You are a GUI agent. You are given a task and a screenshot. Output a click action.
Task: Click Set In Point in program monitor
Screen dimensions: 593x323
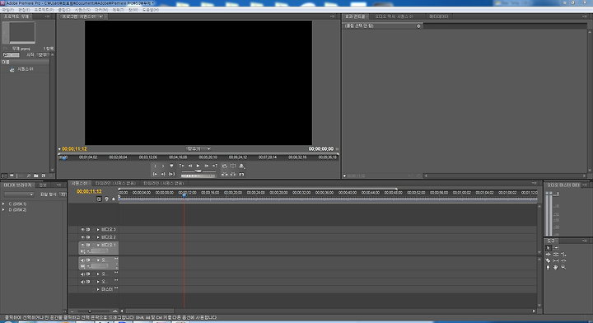pos(156,166)
